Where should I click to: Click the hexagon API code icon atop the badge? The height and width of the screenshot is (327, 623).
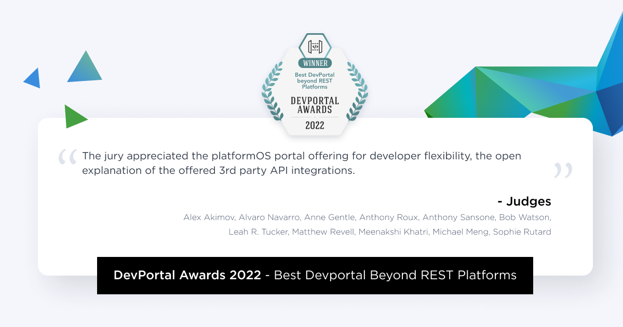315,46
